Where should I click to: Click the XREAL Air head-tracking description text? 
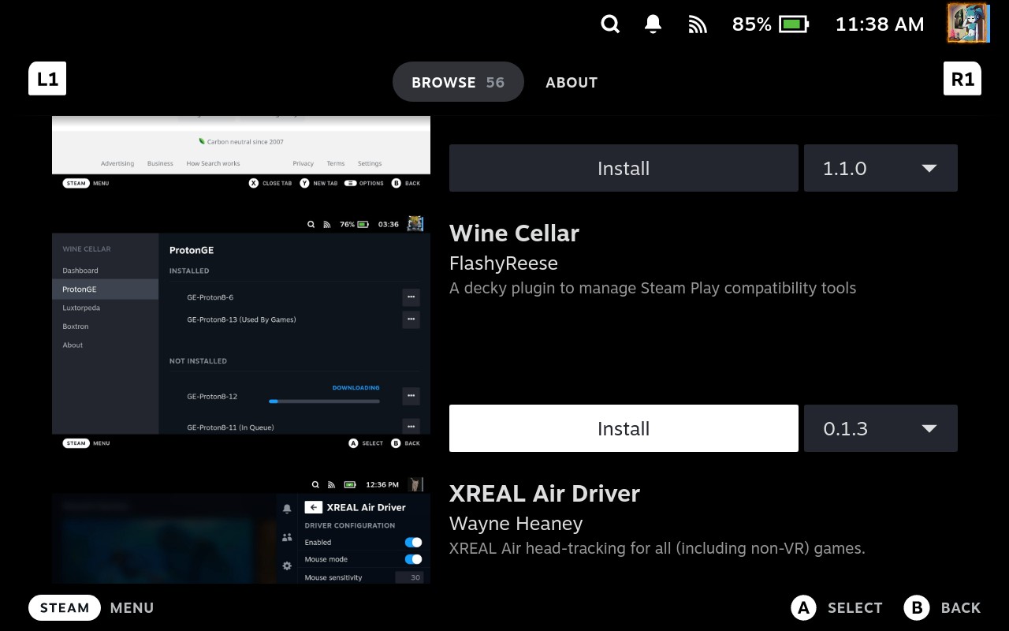click(657, 548)
